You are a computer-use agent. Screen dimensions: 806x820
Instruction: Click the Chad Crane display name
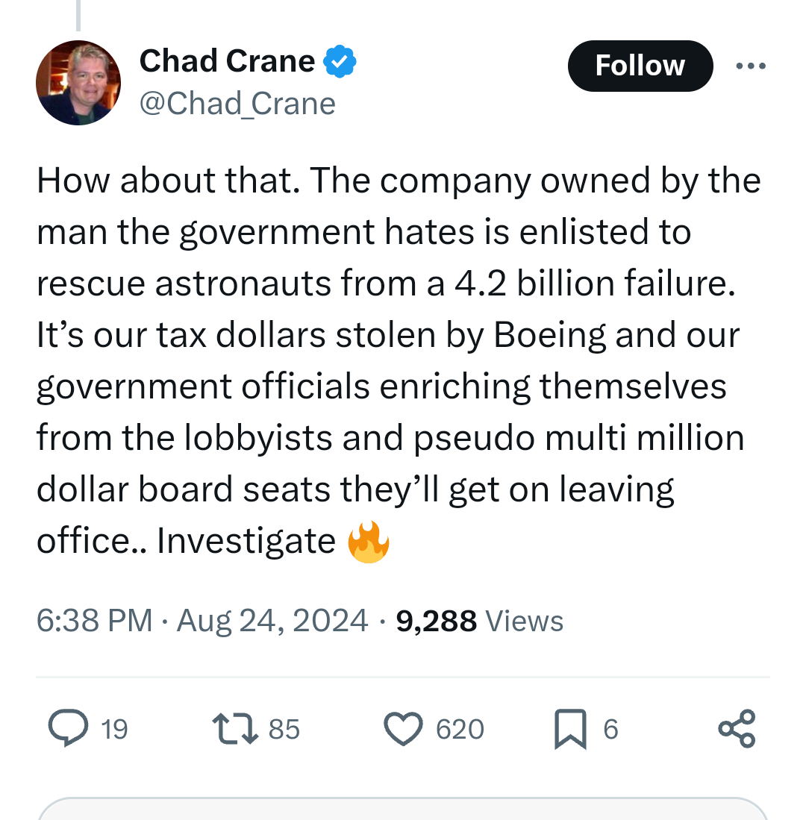point(228,61)
